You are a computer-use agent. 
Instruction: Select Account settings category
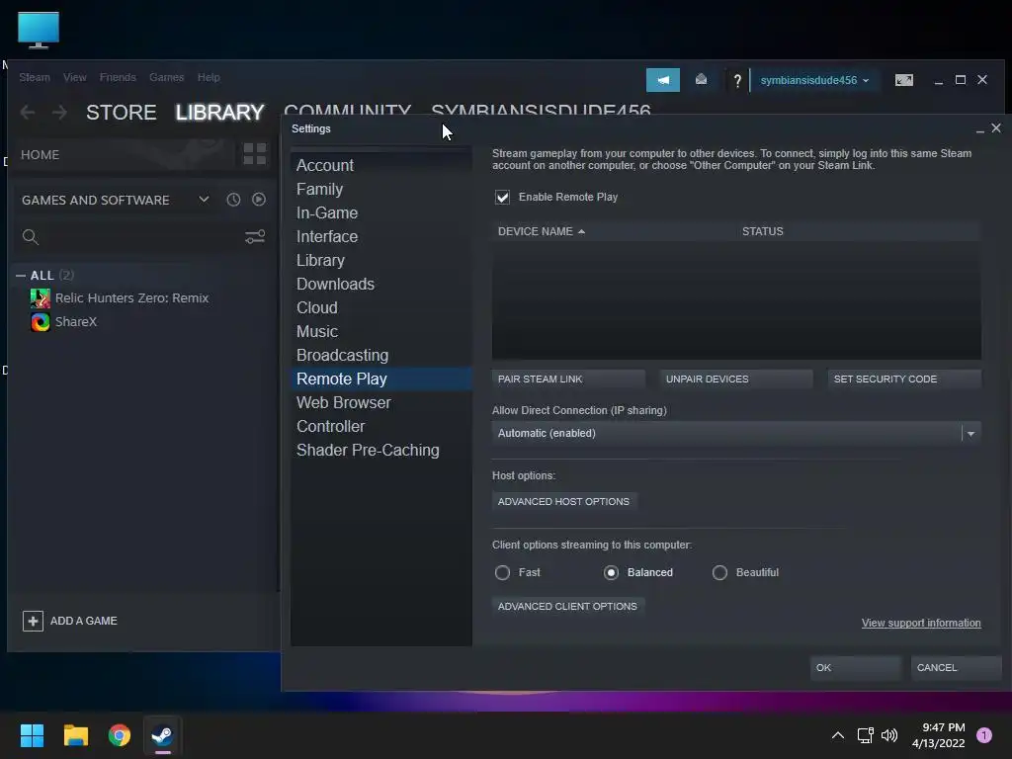(381, 165)
